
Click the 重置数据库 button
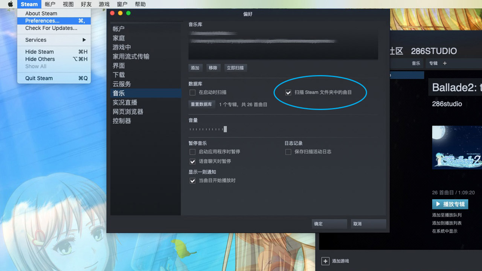(x=202, y=105)
